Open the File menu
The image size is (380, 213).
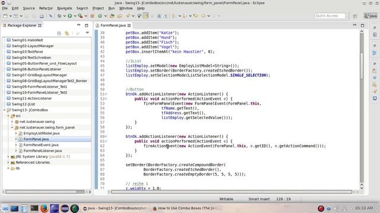coord(5,8)
